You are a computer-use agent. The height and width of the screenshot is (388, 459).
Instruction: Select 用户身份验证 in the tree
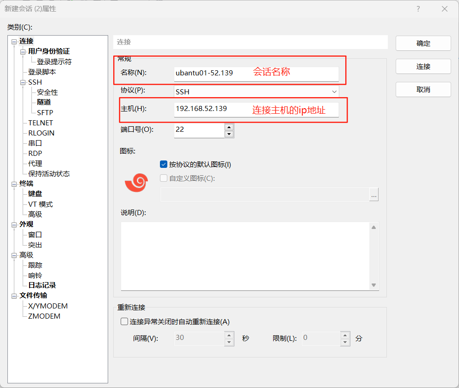coord(49,51)
